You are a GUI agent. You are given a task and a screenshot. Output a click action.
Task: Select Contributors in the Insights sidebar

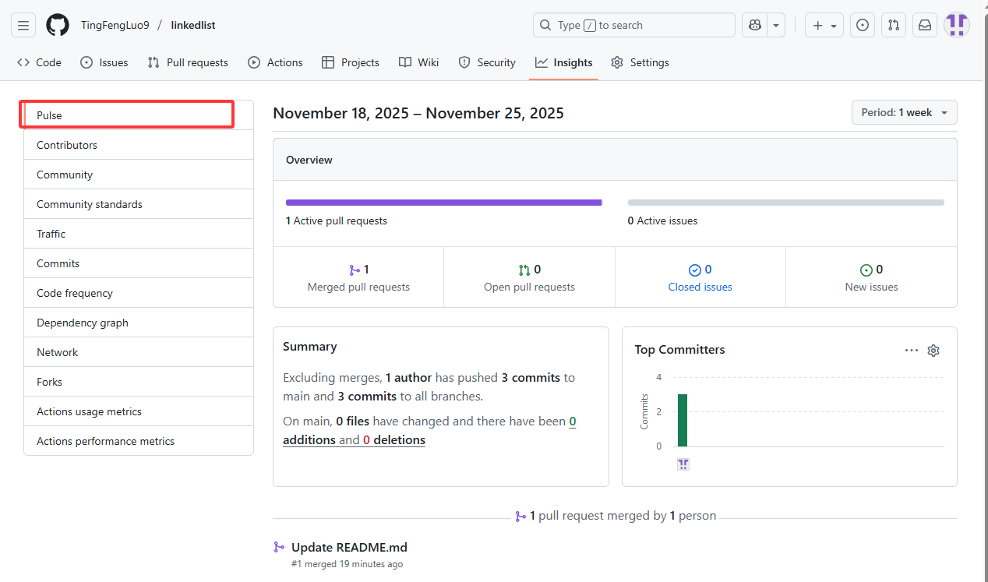tap(67, 145)
